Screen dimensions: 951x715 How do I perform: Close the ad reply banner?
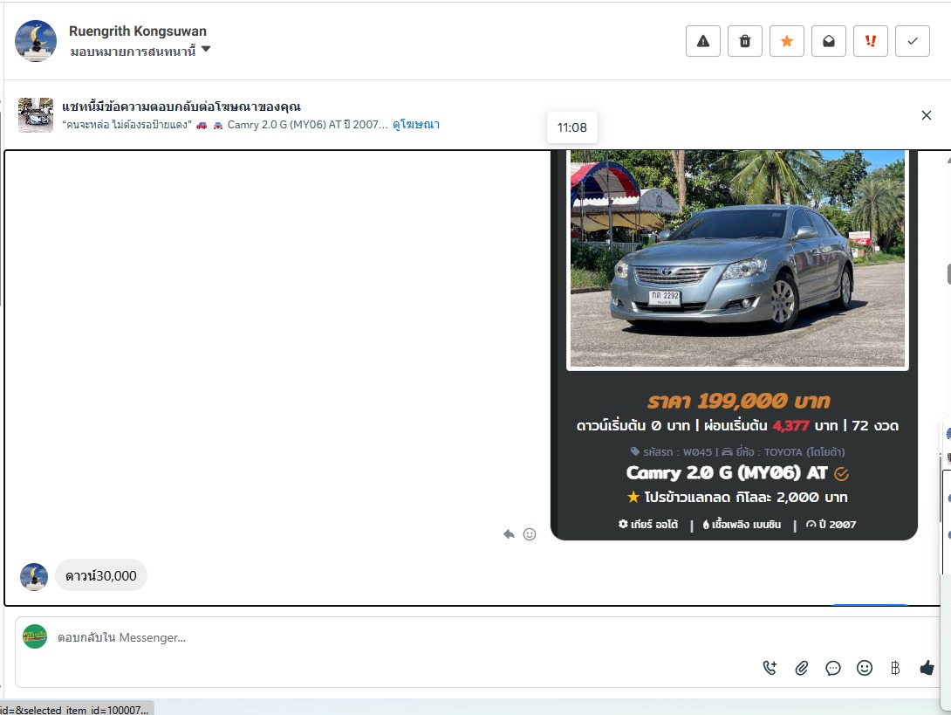tap(926, 115)
